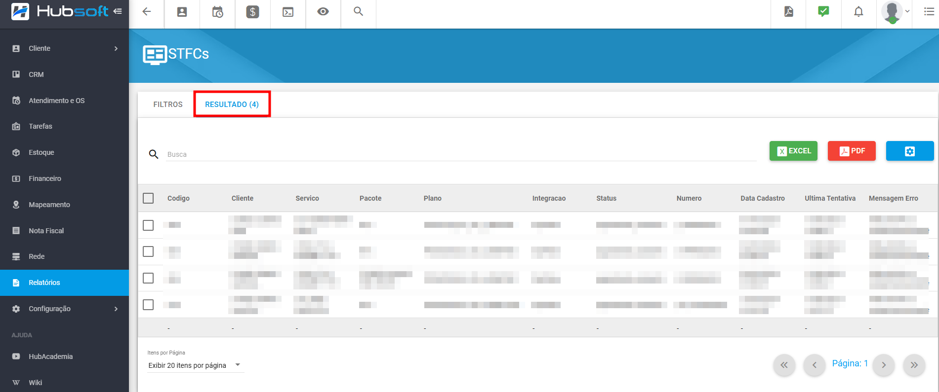Click the magnifier search toolbar icon

[359, 11]
